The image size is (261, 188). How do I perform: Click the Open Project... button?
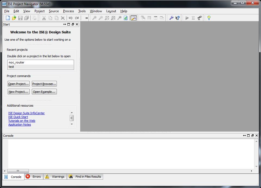point(18,84)
